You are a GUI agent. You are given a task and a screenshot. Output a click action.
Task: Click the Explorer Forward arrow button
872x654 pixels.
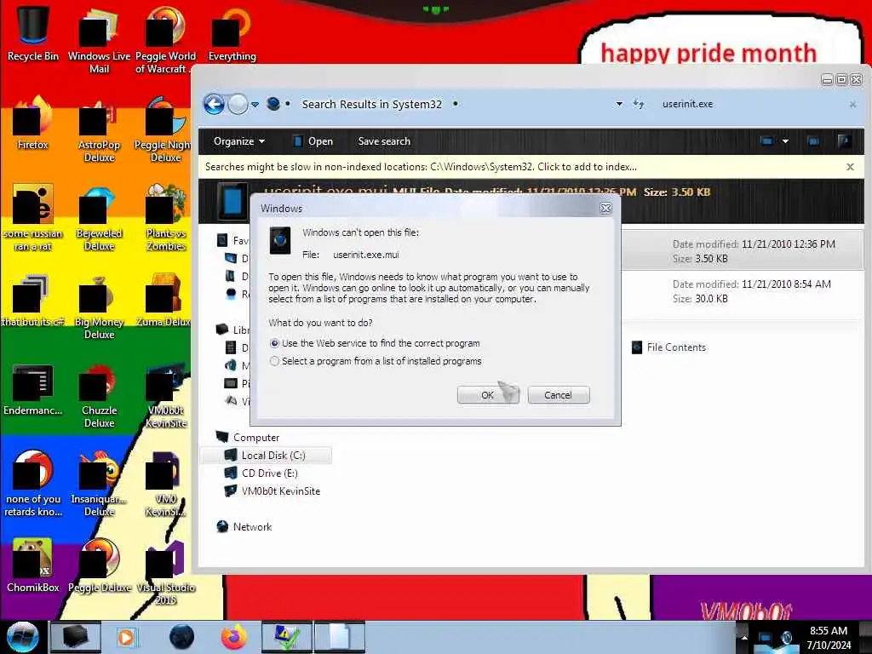[x=238, y=104]
